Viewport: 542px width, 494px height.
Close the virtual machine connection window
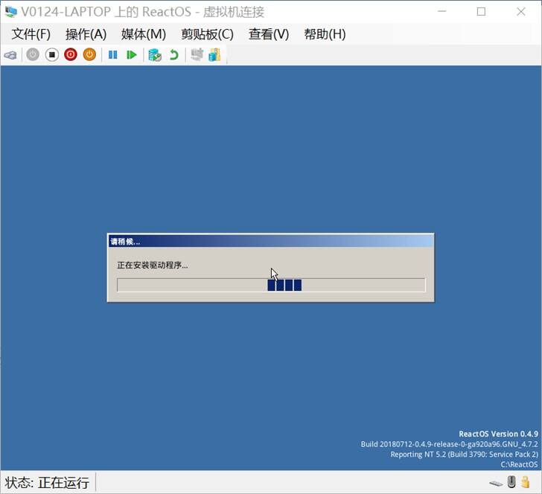(521, 11)
